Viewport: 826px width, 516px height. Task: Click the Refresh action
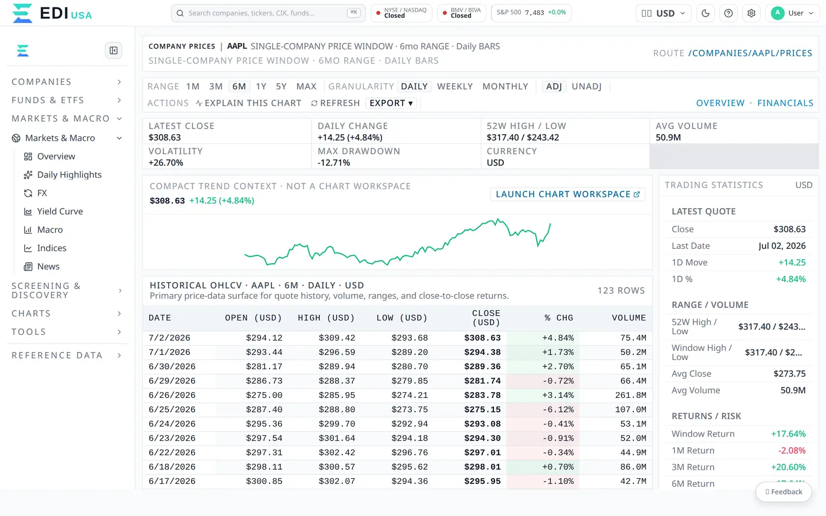click(x=336, y=103)
